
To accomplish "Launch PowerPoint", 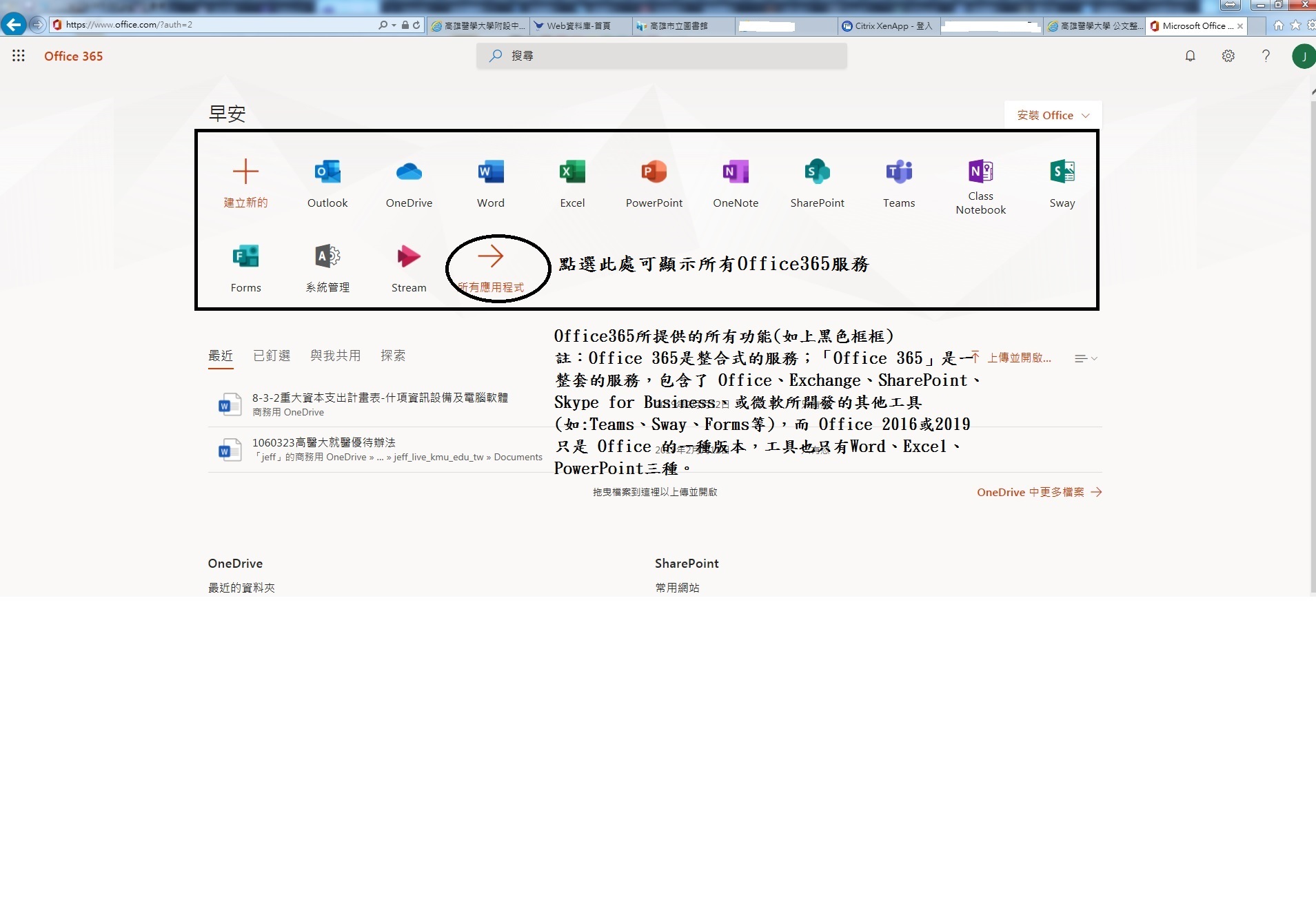I will 654,183.
